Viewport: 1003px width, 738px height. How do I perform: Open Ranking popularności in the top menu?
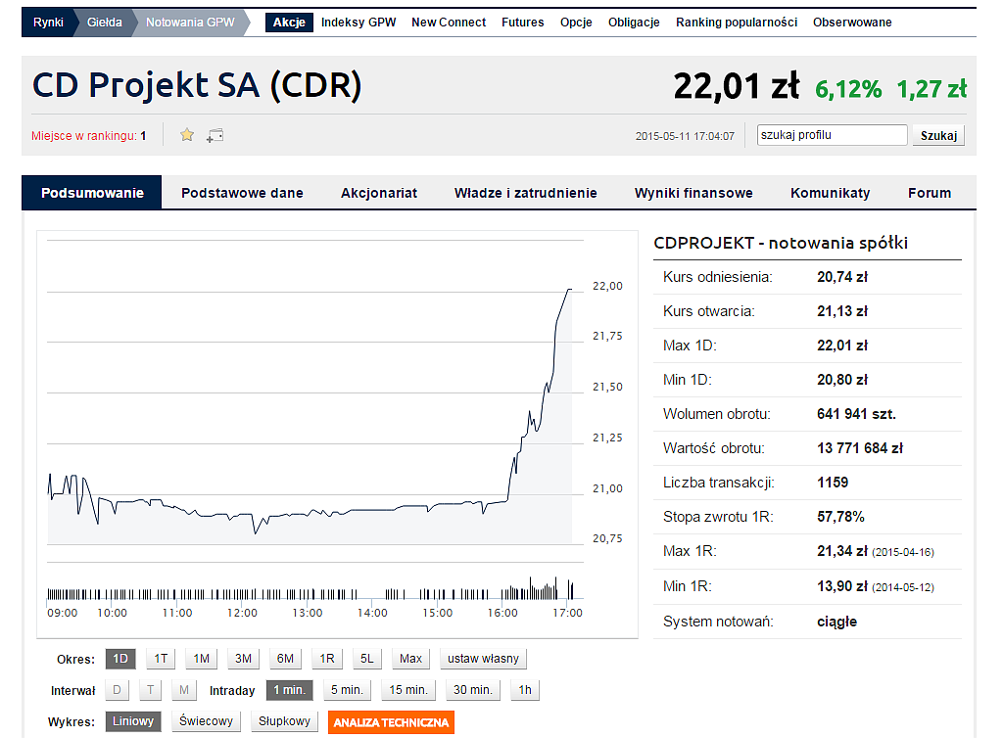(736, 23)
